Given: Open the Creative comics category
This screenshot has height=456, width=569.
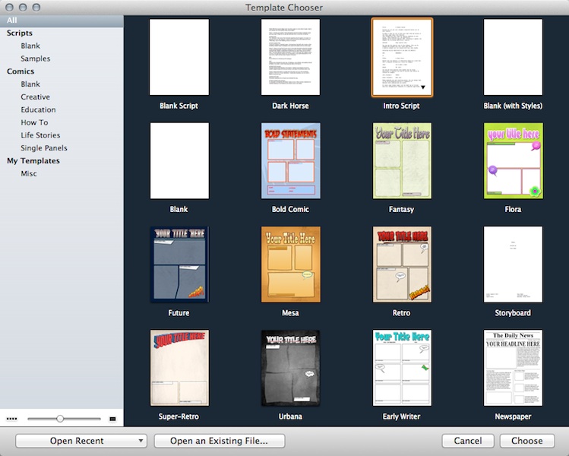Looking at the screenshot, I should [36, 97].
